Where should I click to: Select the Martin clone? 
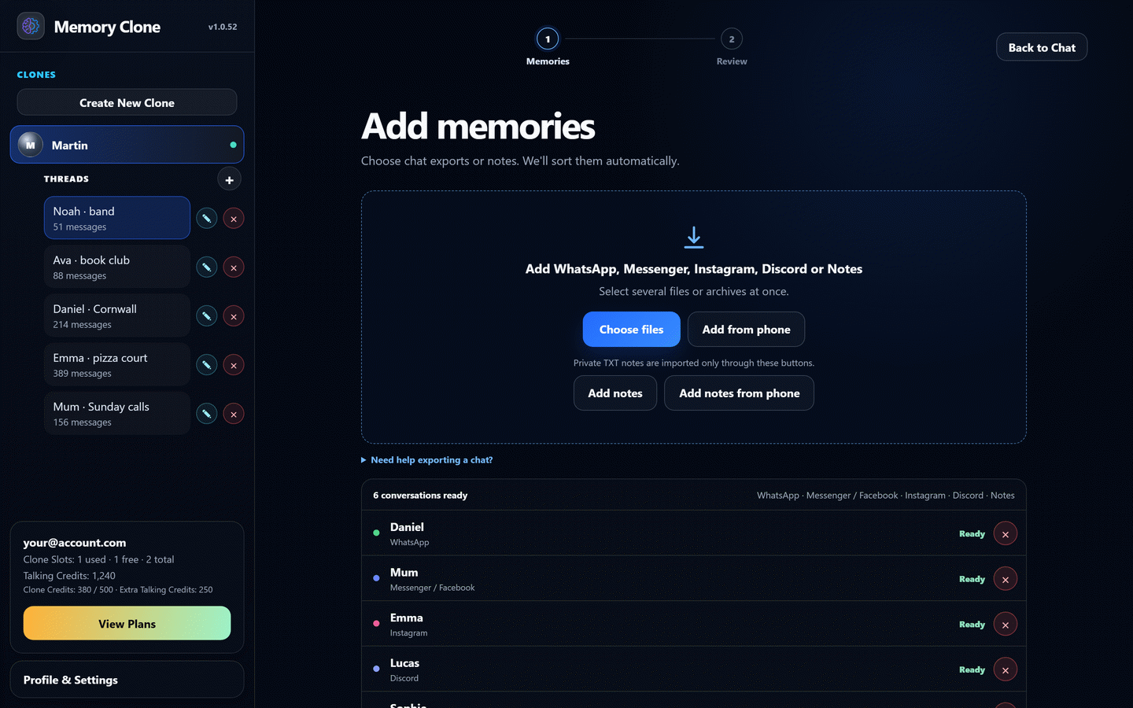tap(127, 145)
